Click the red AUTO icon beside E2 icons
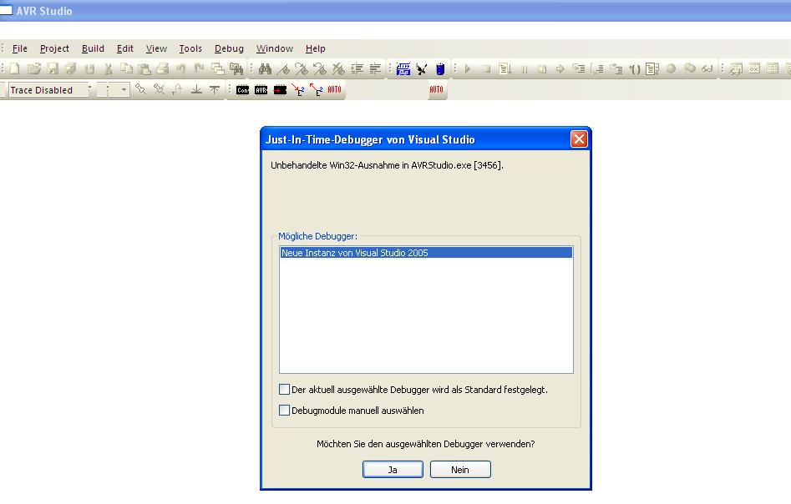The image size is (791, 504). click(334, 90)
